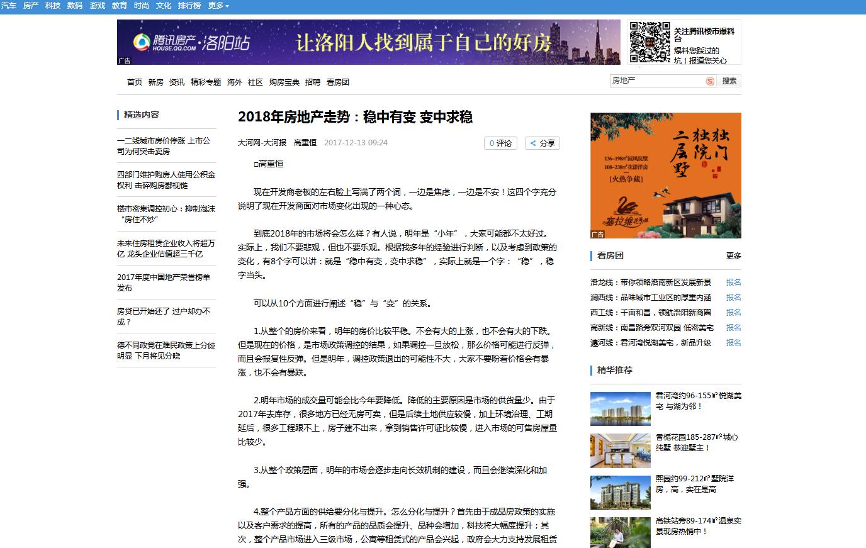
Task: Click the 搜索 search button
Action: coord(729,81)
